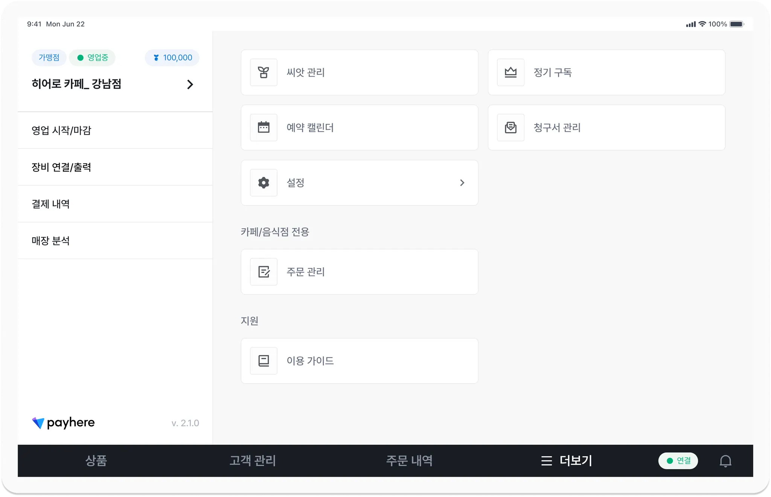Expand 설정 using its right chevron
Viewport: 771px width, 497px height.
pyautogui.click(x=462, y=183)
